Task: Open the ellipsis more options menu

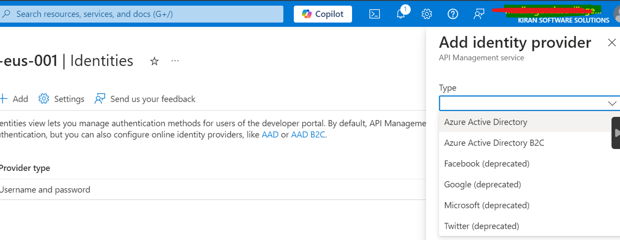Action: pyautogui.click(x=175, y=61)
